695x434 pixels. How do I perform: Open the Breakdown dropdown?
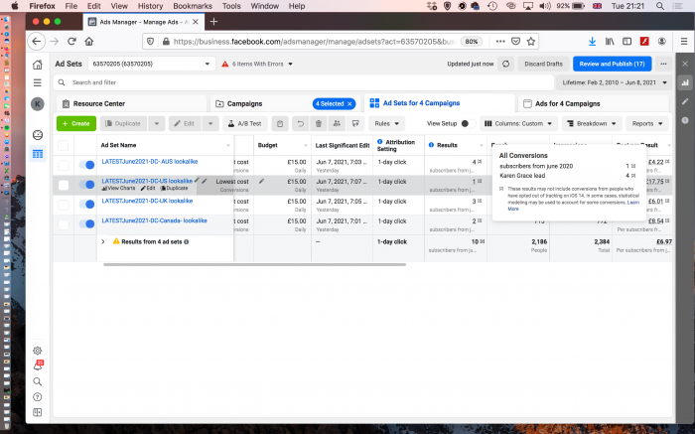tap(592, 124)
